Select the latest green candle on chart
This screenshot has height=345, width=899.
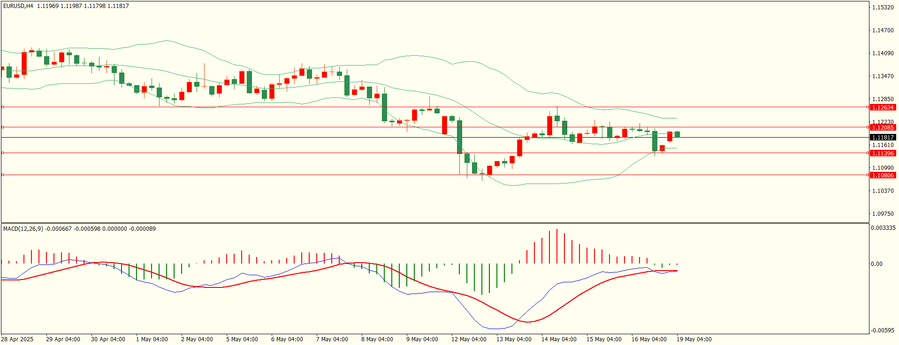click(677, 135)
